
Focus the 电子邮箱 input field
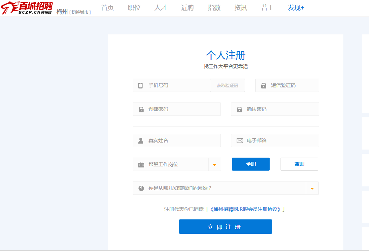(281, 141)
